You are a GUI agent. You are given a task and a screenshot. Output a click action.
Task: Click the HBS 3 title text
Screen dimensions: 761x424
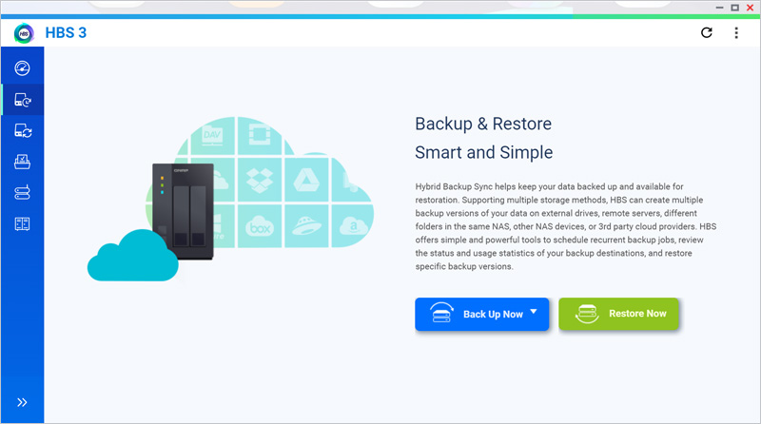(x=66, y=32)
